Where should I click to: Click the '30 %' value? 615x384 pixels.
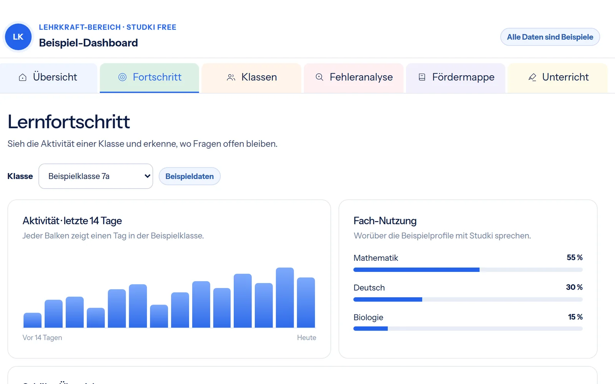point(574,287)
